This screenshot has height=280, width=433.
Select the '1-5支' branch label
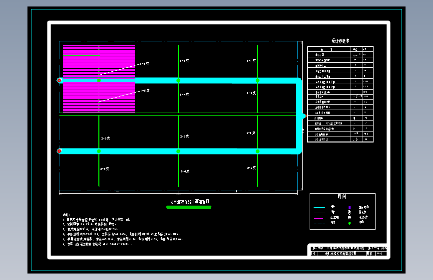click(144, 64)
